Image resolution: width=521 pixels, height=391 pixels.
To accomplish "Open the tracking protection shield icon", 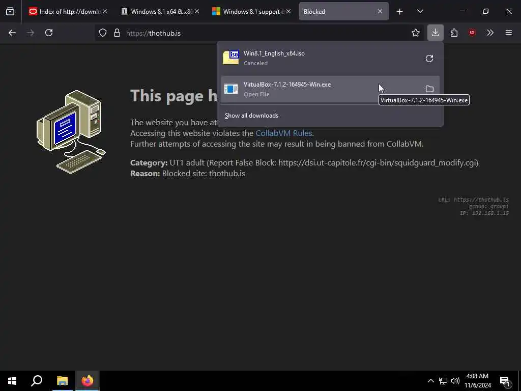I will [103, 33].
